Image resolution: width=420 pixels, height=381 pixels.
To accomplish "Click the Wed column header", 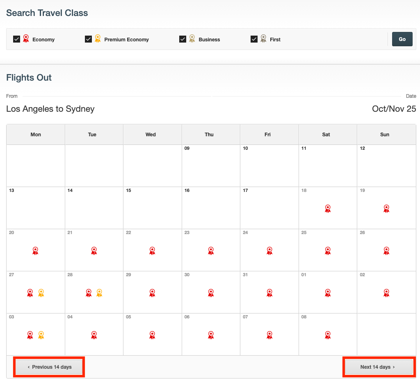I will pos(153,134).
